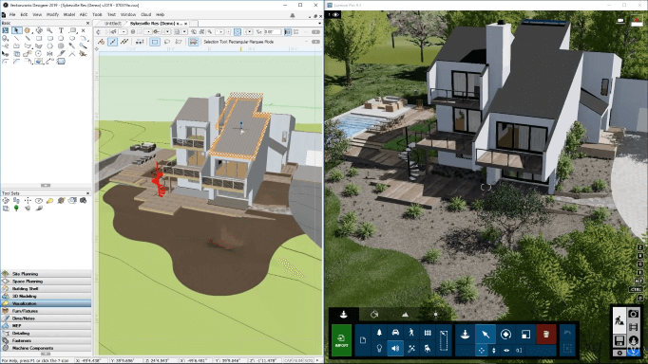Click the Undo arrow in Lumion

567,333
